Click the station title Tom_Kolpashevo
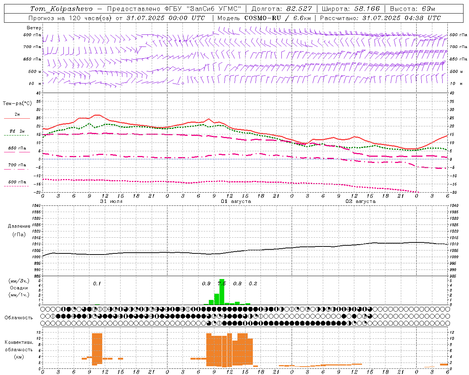This screenshot has height=375, width=469. [61, 9]
